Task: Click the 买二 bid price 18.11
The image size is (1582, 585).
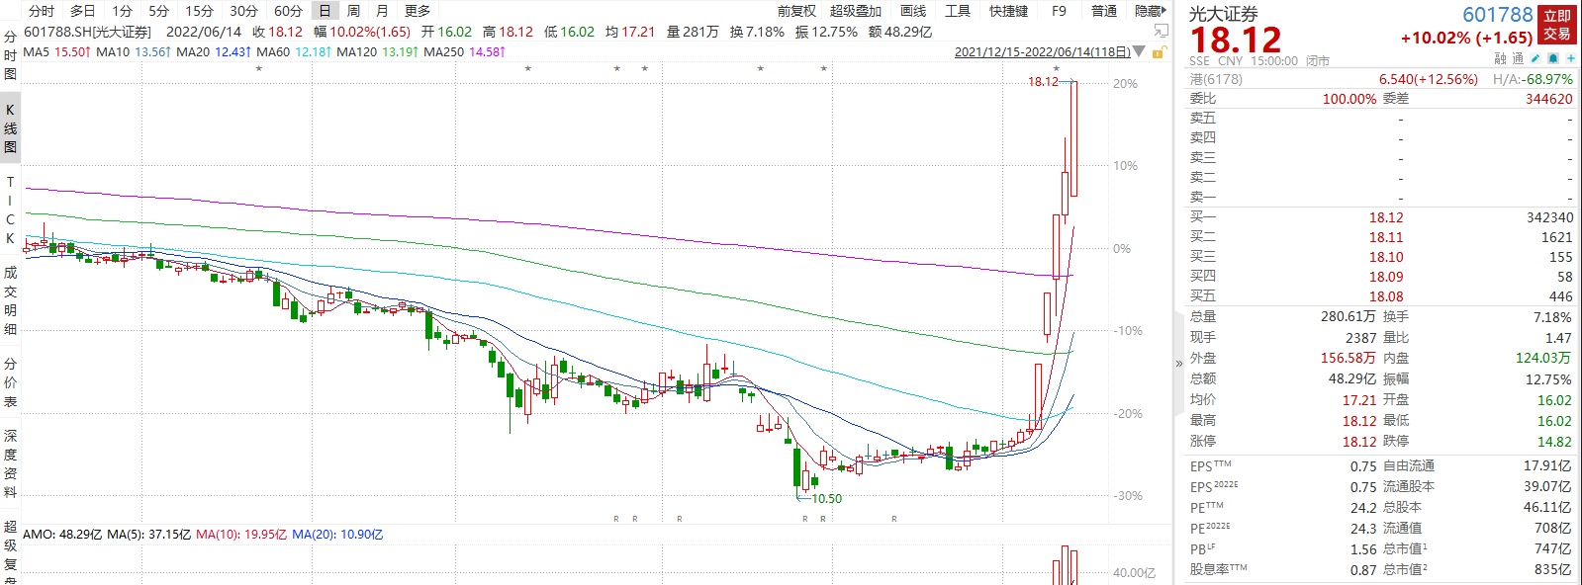Action: [1386, 237]
